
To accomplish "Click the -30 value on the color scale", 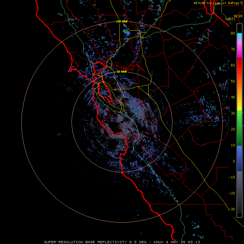I will (232, 209).
